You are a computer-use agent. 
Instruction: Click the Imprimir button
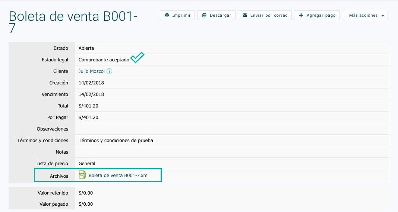click(x=177, y=15)
